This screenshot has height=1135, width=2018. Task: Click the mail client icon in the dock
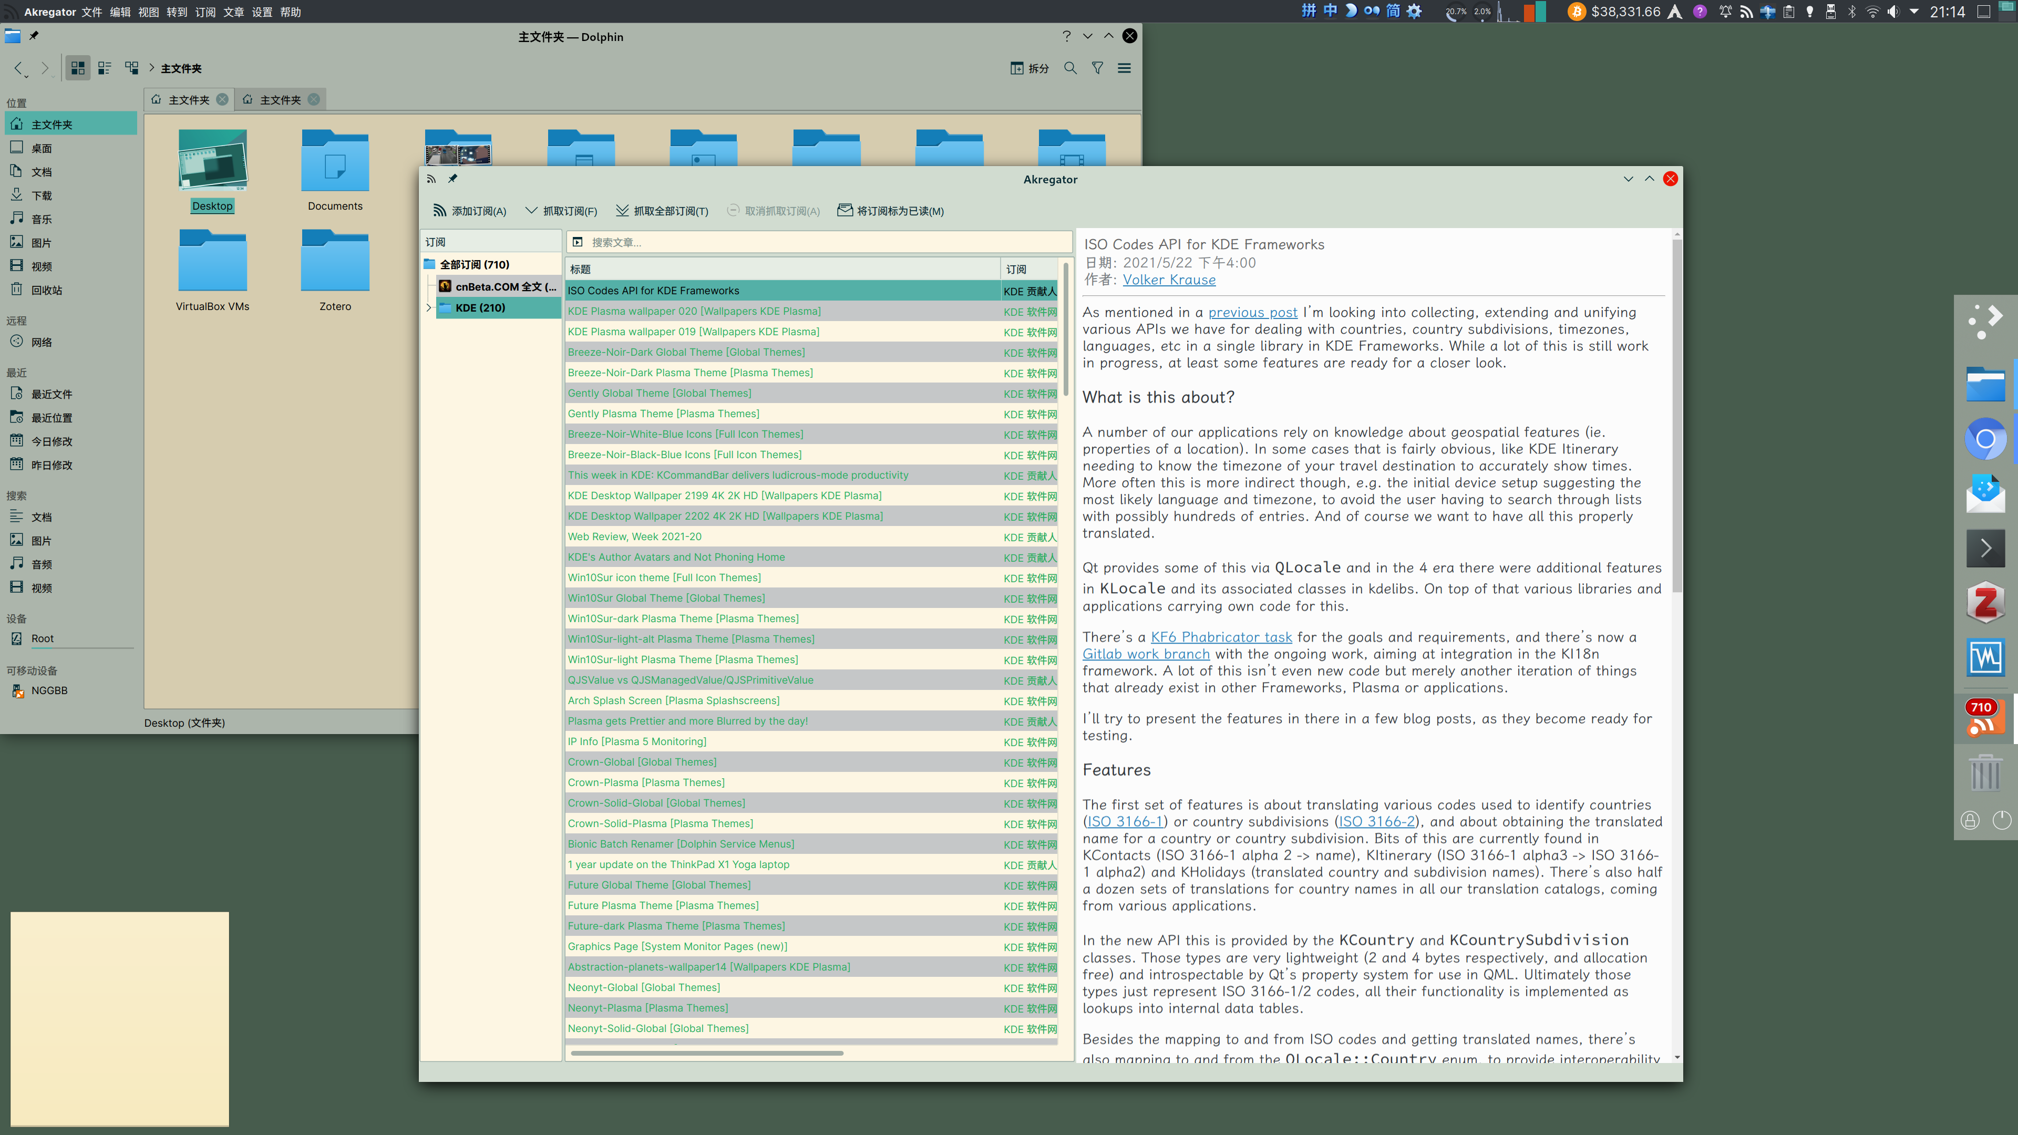(1985, 493)
